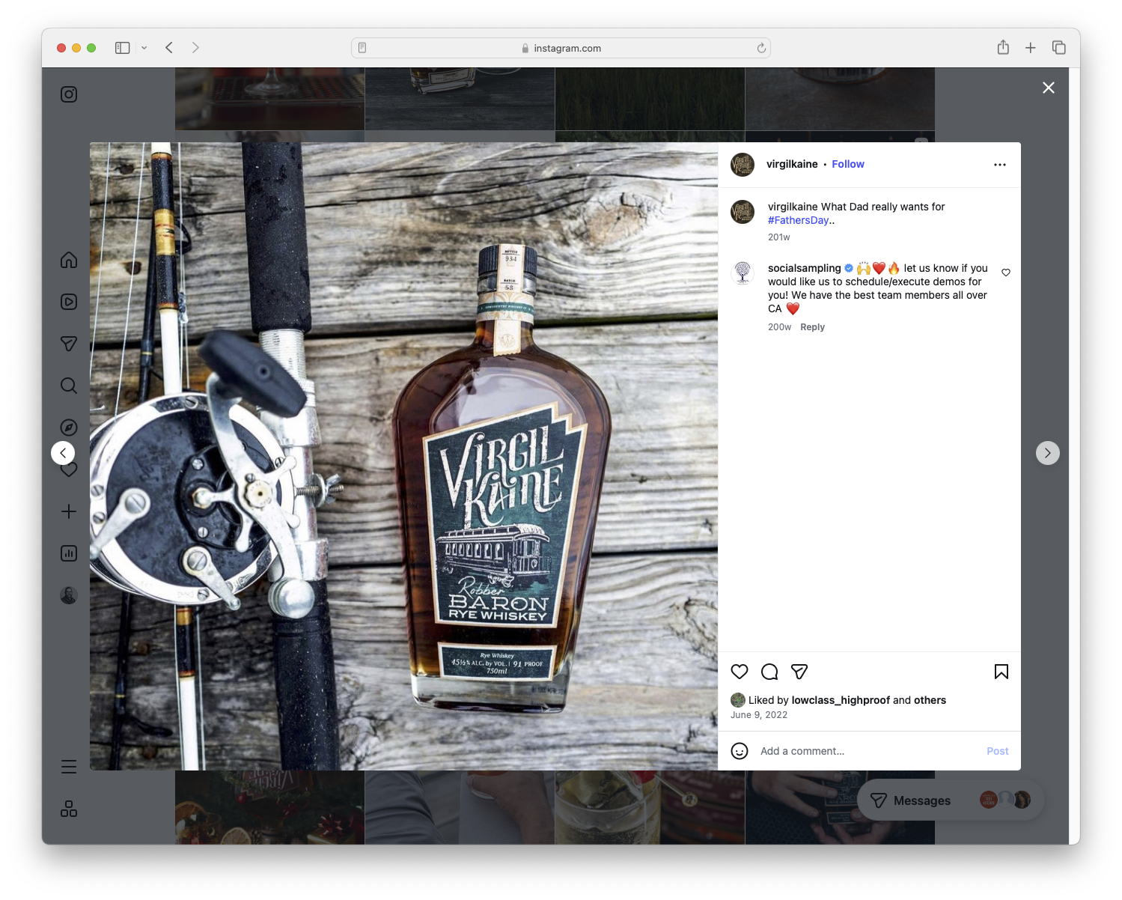
Task: Open the Home feed
Action: tap(68, 260)
